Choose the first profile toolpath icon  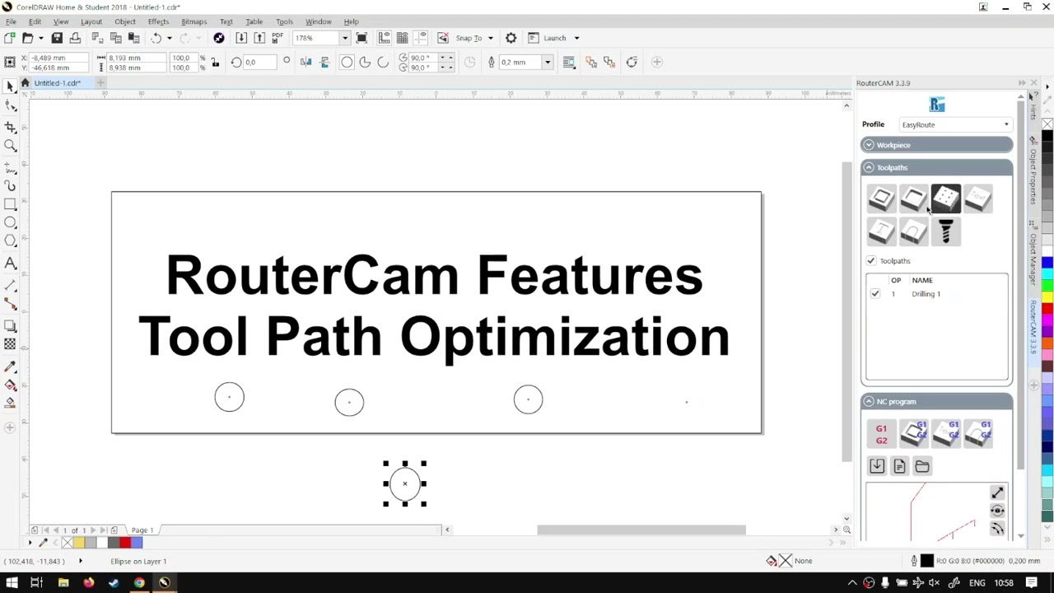[881, 198]
